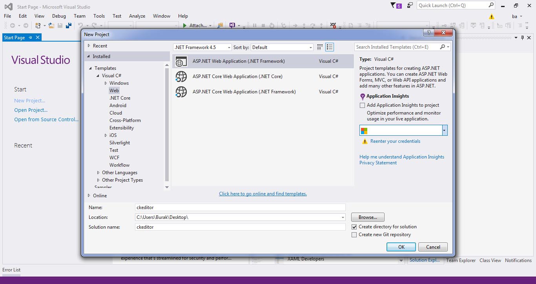Enable Add Application Insights to project
The height and width of the screenshot is (284, 536).
click(x=362, y=105)
